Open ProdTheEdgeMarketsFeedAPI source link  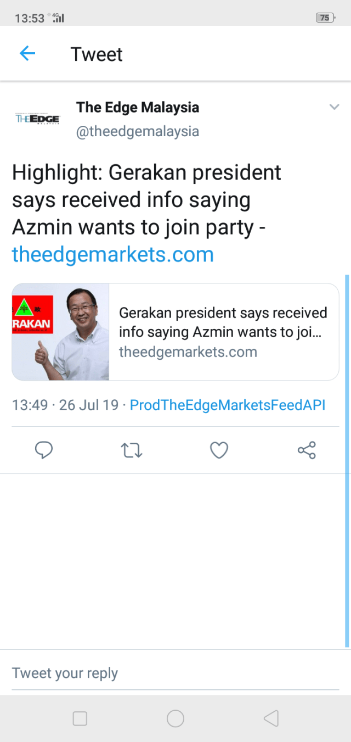(x=228, y=405)
